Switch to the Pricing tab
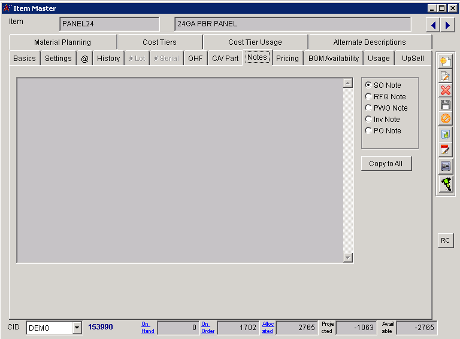 click(287, 58)
